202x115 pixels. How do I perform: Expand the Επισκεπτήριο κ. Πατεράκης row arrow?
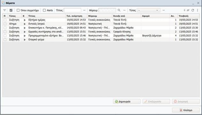(x=25, y=28)
